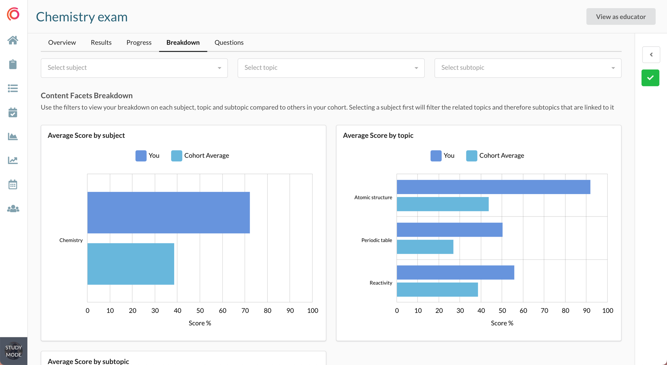
Task: Toggle the Study Mode button
Action: (x=14, y=351)
